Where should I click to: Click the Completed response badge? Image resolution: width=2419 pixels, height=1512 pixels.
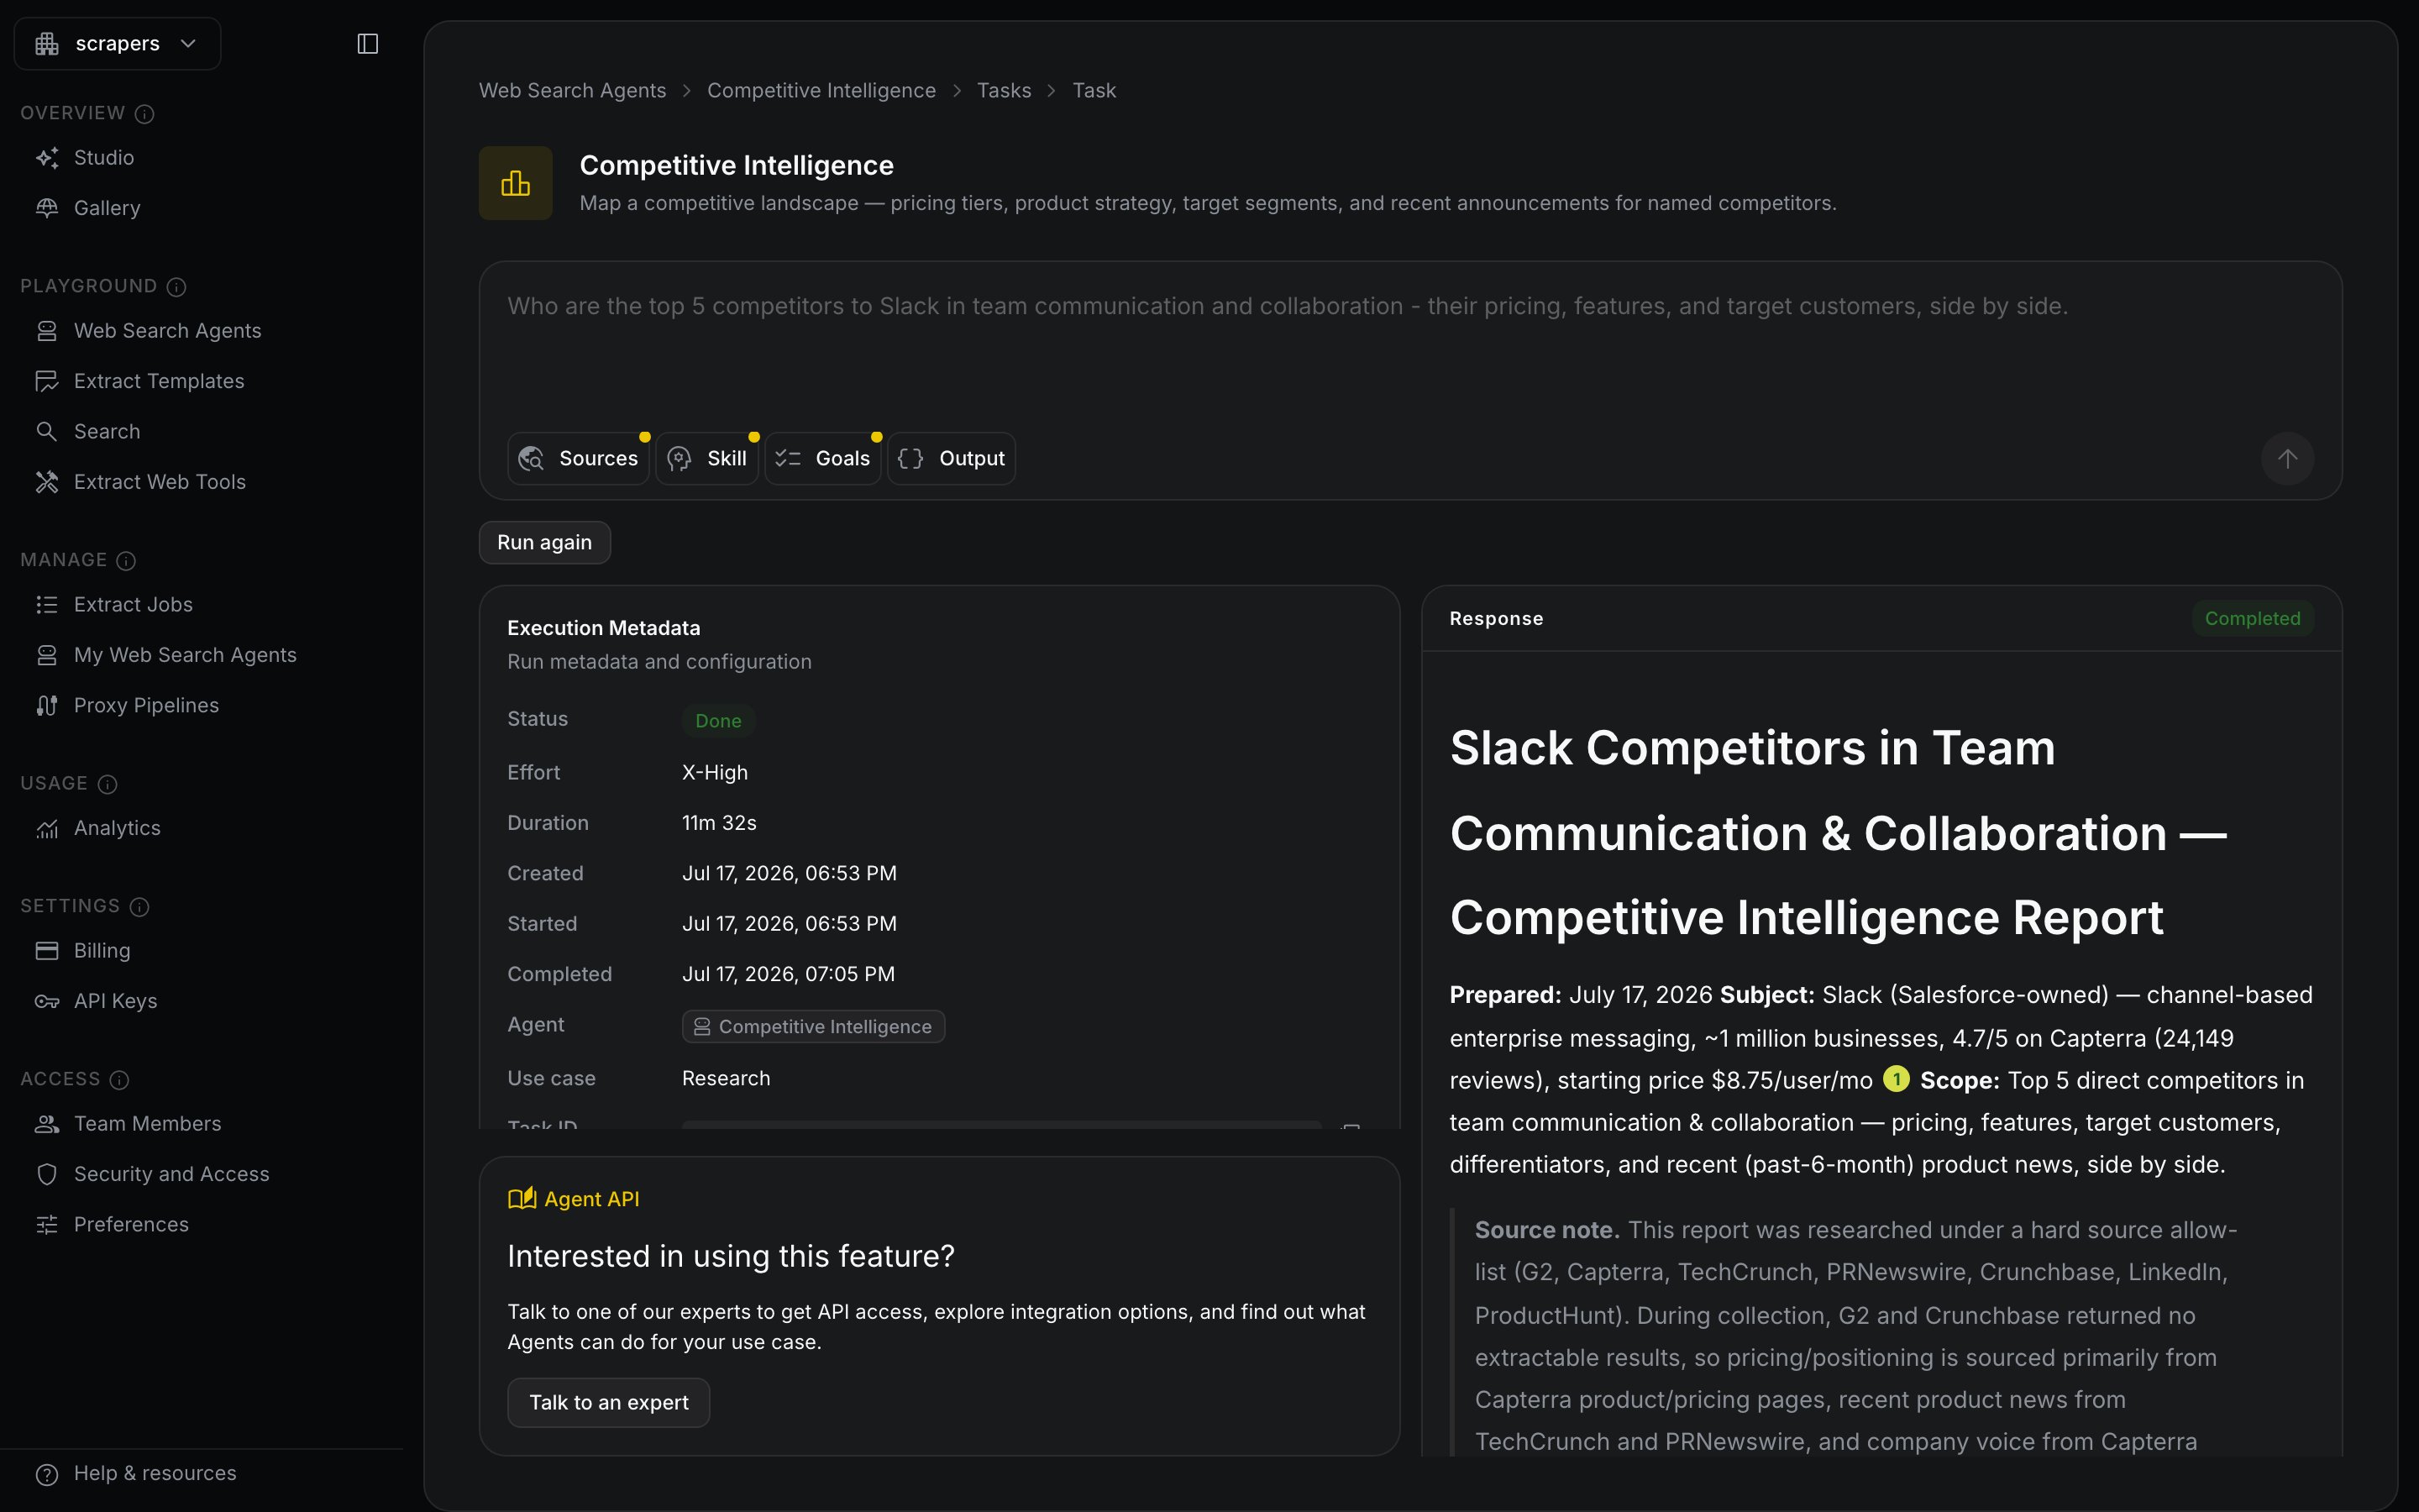(2253, 618)
